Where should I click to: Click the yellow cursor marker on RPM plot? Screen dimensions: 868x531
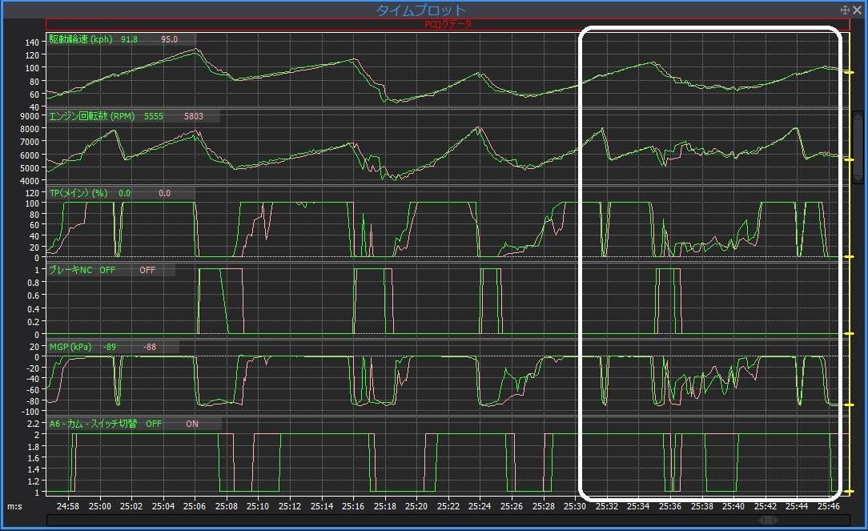[x=848, y=159]
